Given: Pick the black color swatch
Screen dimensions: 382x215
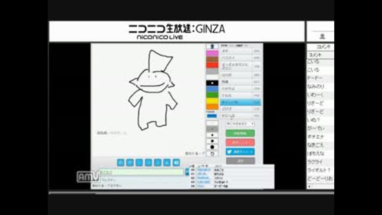Looking at the screenshot, I should click(212, 83).
